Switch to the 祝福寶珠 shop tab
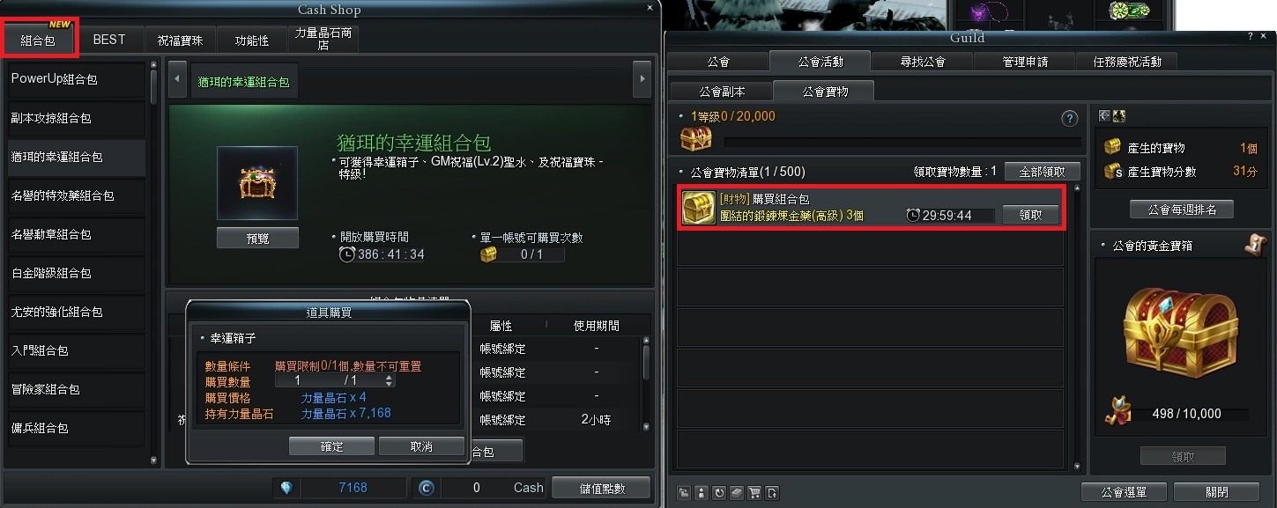Screen dimensions: 1277x508 point(181,40)
